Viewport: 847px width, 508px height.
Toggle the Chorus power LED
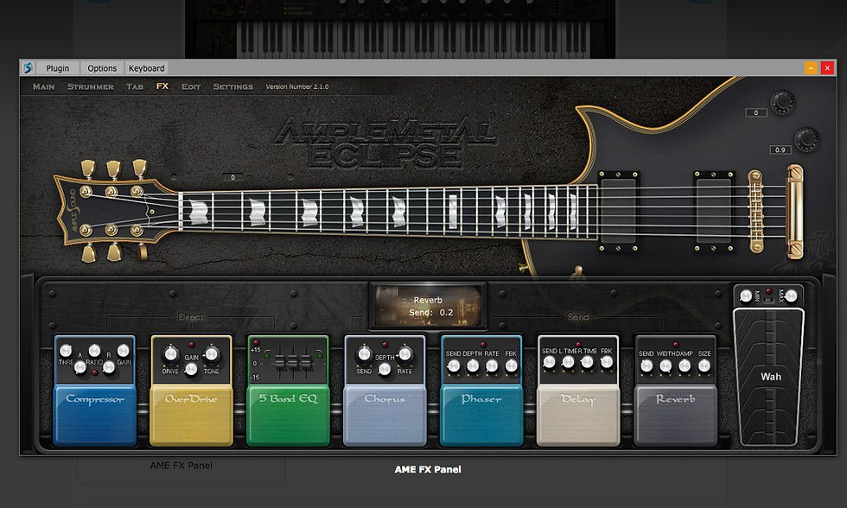385,345
